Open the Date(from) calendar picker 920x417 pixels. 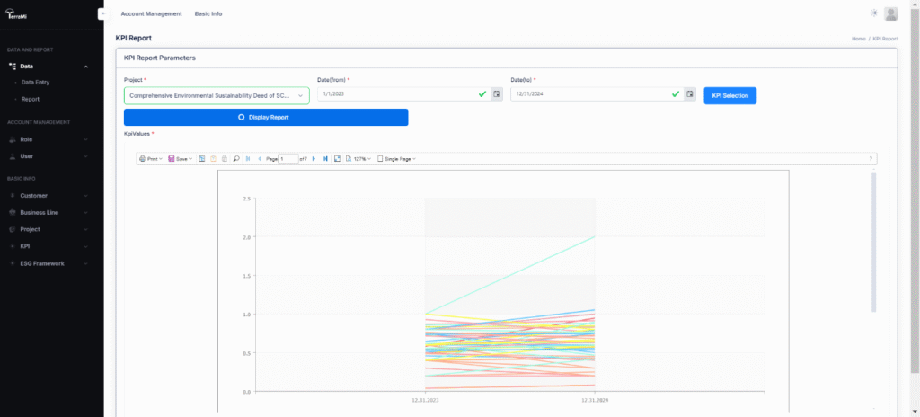click(x=496, y=93)
